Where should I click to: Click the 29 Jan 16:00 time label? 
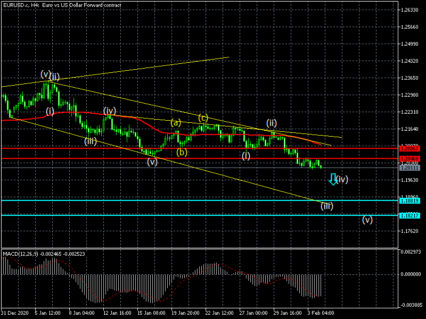coord(288,313)
